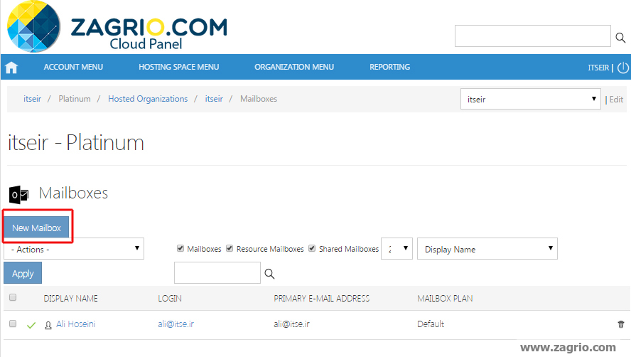Open the Hosted Organizations breadcrumb link
The image size is (631, 357).
(148, 99)
